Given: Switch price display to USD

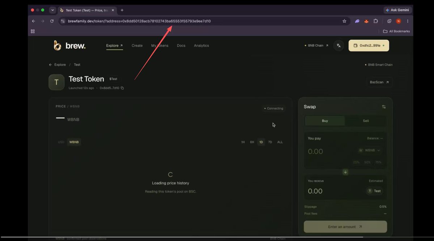Looking at the screenshot, I should (x=61, y=142).
